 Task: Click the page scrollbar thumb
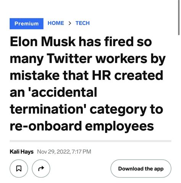point(179,17)
